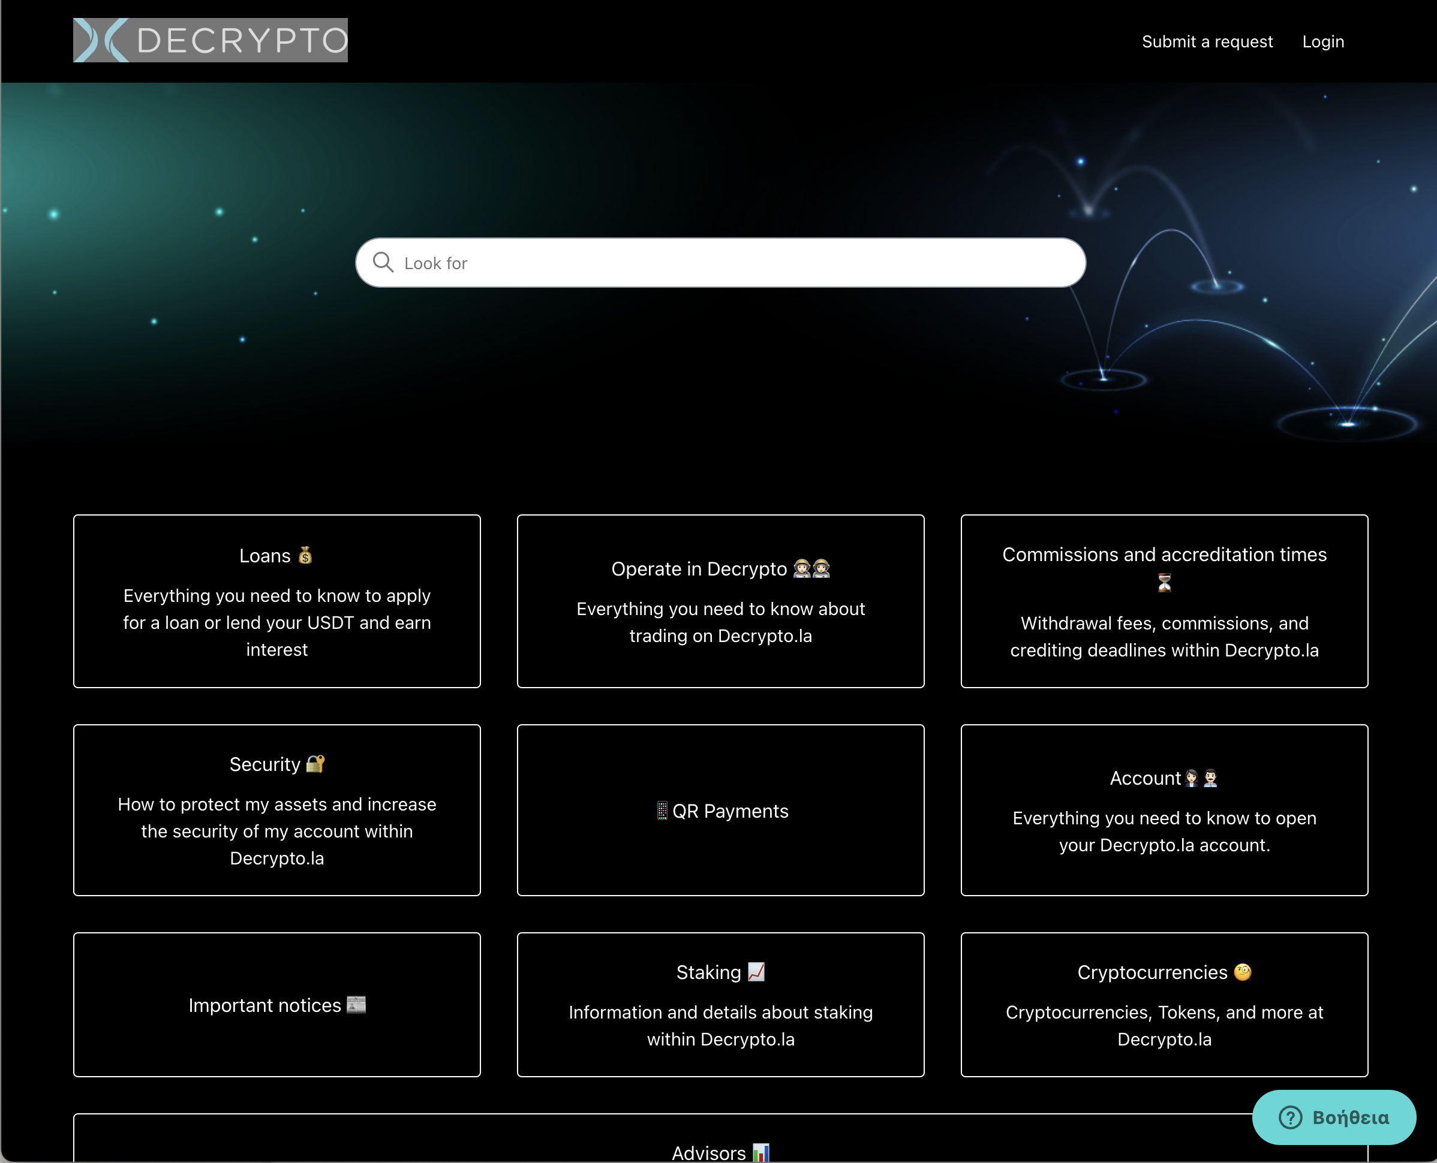Click the Loans card description text
Image resolution: width=1437 pixels, height=1163 pixels.
(277, 622)
